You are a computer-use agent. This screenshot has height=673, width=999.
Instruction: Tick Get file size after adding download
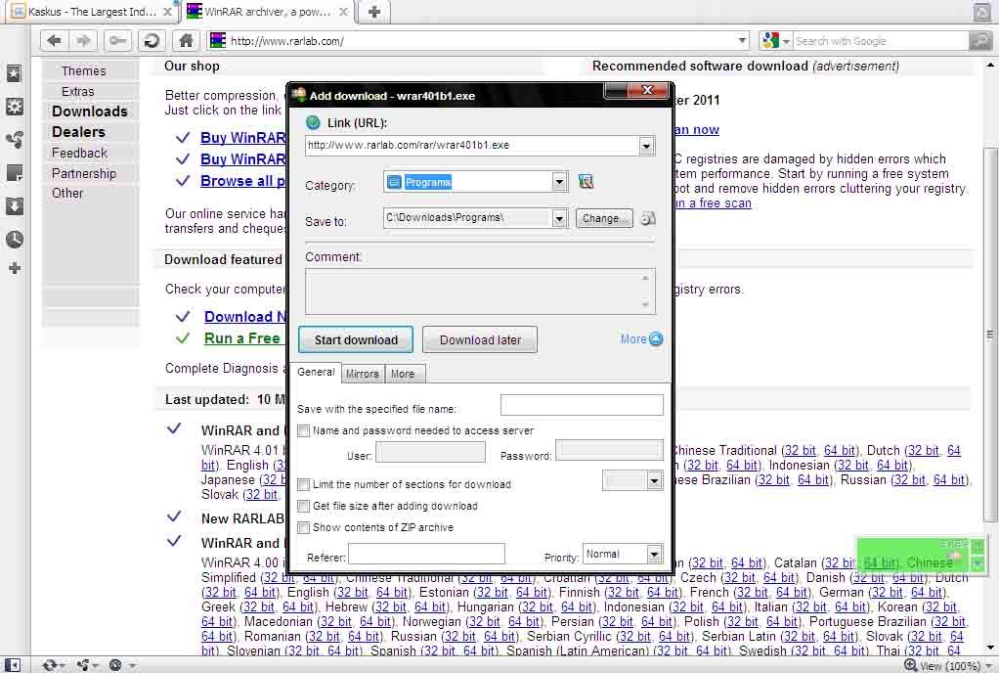point(303,506)
